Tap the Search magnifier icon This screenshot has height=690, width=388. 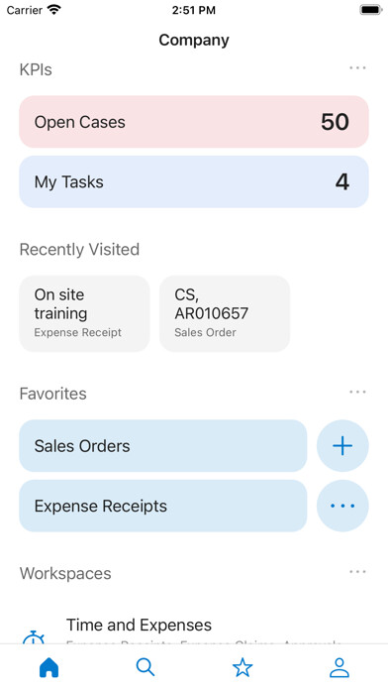[145, 667]
